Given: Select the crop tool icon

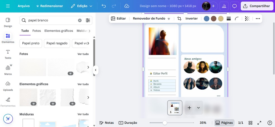Looking at the screenshot, I should click(x=179, y=18).
